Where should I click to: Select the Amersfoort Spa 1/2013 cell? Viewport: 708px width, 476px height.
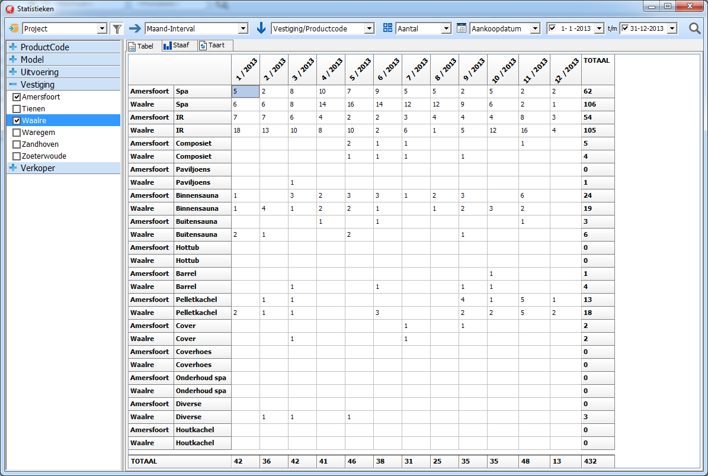tap(245, 92)
